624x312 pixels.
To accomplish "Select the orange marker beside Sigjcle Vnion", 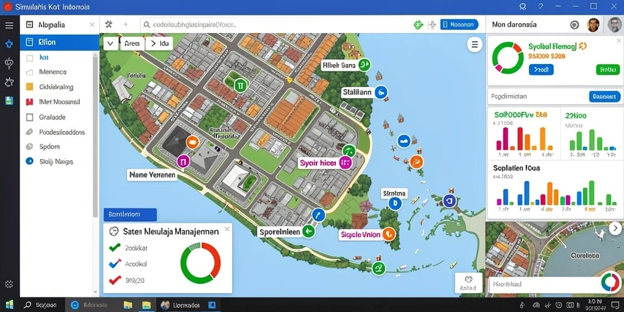I will tap(388, 235).
